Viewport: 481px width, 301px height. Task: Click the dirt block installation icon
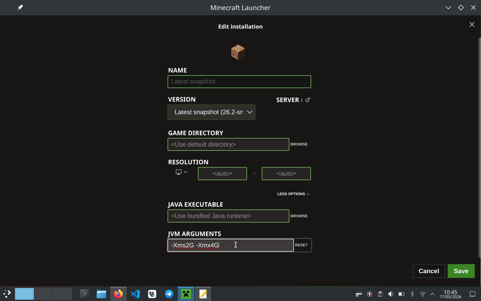238,52
